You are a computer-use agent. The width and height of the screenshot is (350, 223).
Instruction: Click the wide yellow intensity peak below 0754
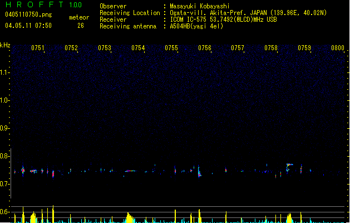pyautogui.click(x=130, y=217)
